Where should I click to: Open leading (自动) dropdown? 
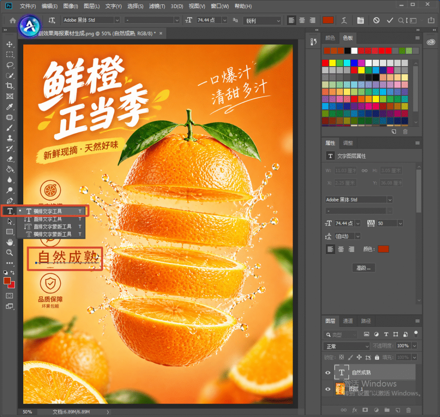(358, 236)
